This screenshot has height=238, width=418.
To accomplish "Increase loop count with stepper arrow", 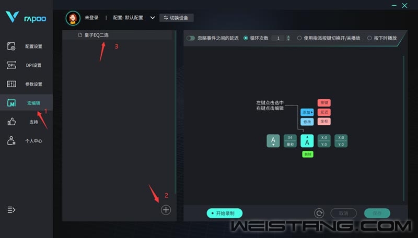I will [288, 37].
